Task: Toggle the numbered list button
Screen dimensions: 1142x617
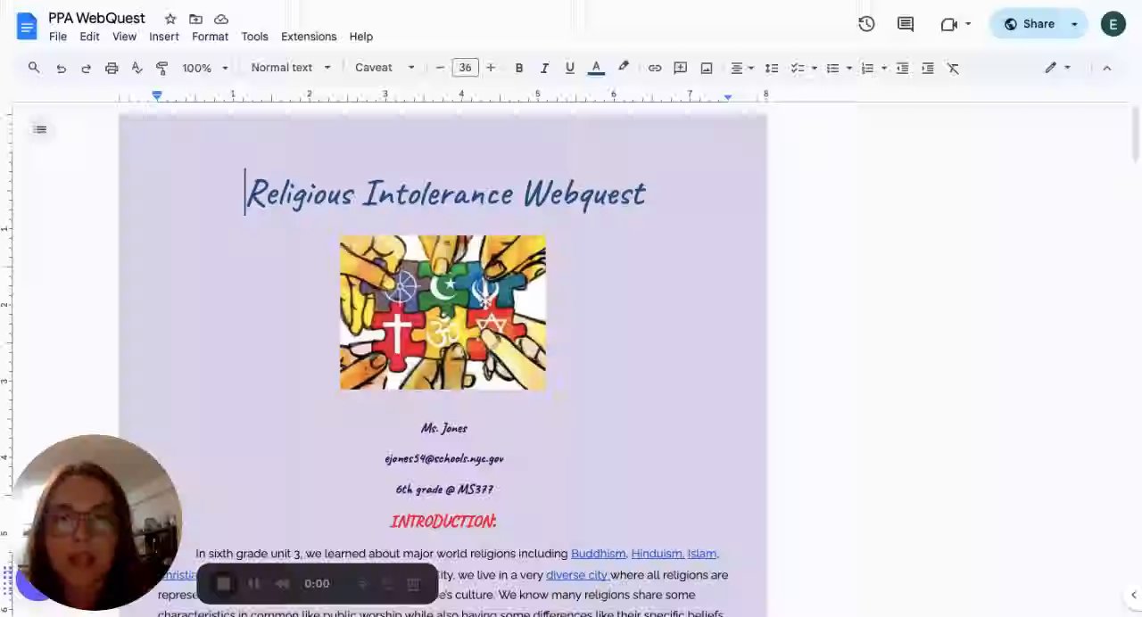Action: click(867, 68)
